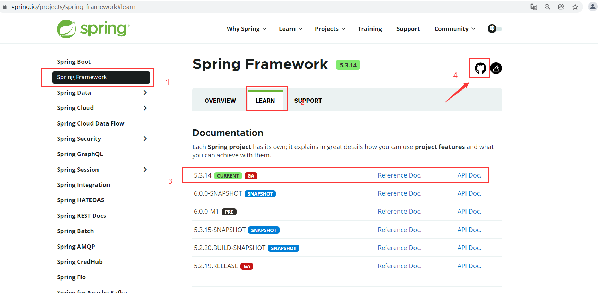This screenshot has height=293, width=598.
Task: Expand the Spring Session chevron
Action: (x=145, y=170)
